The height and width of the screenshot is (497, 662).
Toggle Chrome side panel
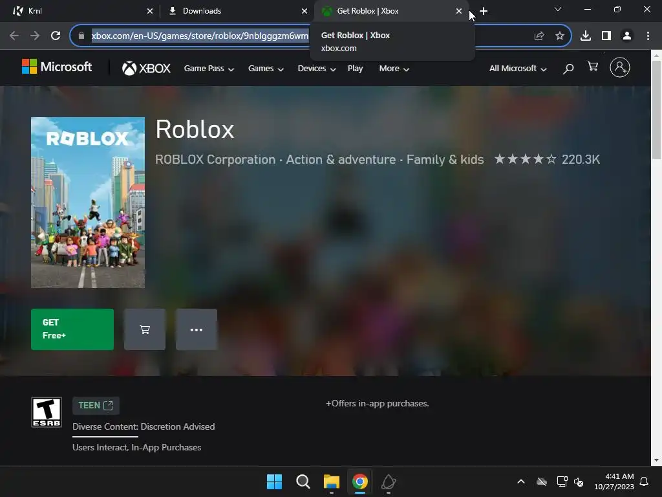point(606,36)
